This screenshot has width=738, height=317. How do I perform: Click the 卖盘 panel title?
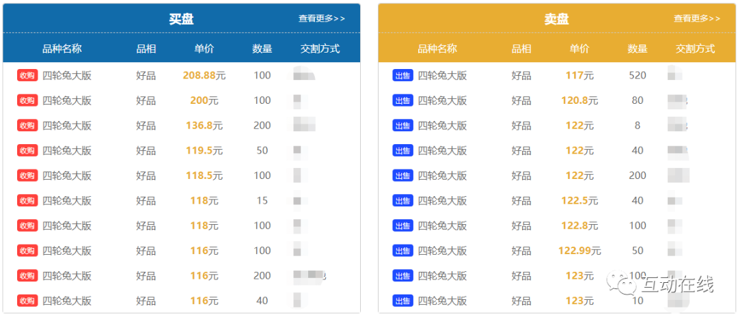click(556, 19)
